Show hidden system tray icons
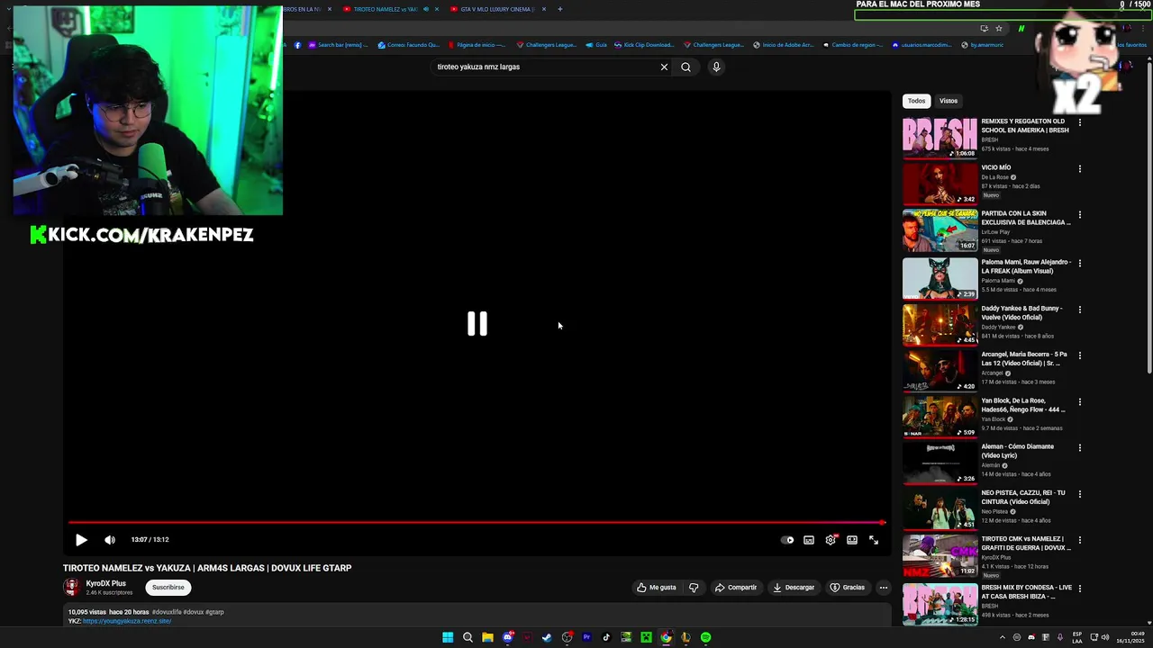 pos(1003,637)
